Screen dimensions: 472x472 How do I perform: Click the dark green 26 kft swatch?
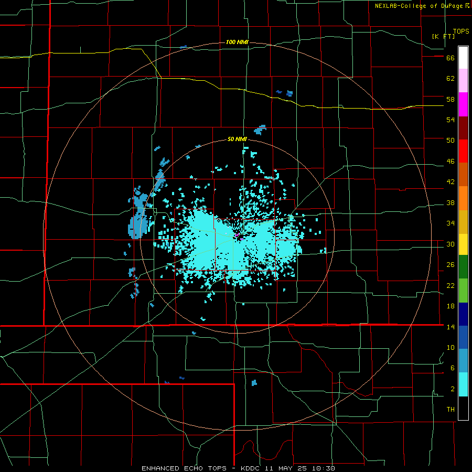pos(463,267)
